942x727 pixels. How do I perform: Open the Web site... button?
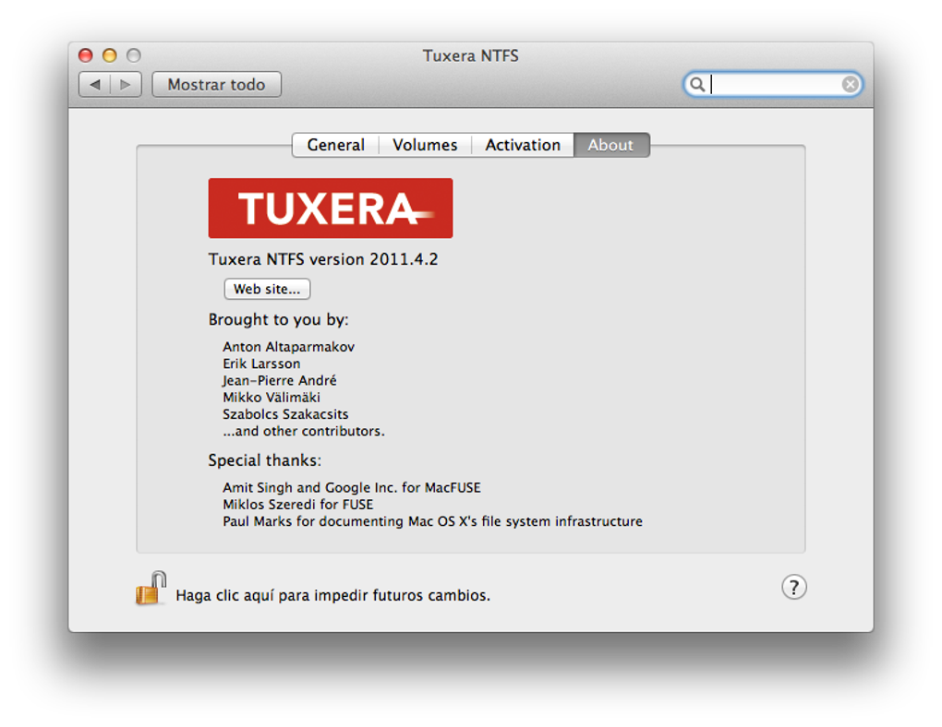click(x=267, y=289)
